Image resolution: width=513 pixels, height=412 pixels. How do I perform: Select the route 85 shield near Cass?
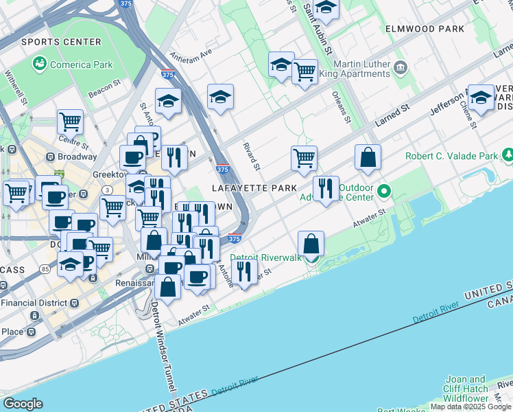(45, 270)
